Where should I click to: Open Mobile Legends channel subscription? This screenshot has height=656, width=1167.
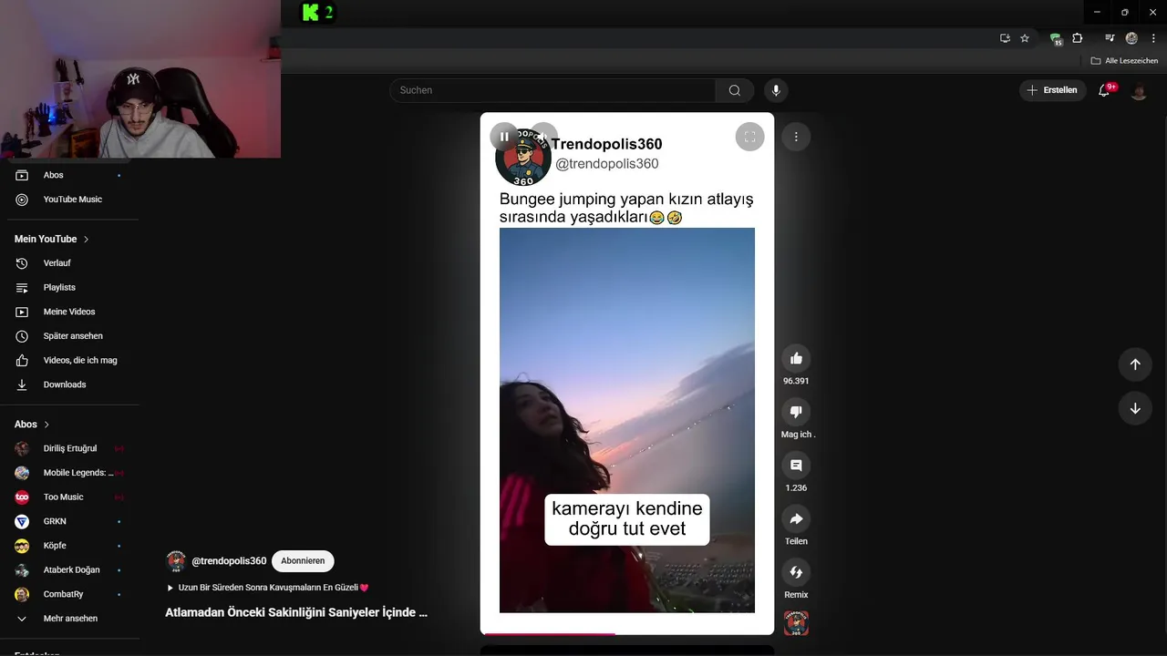[x=69, y=473]
